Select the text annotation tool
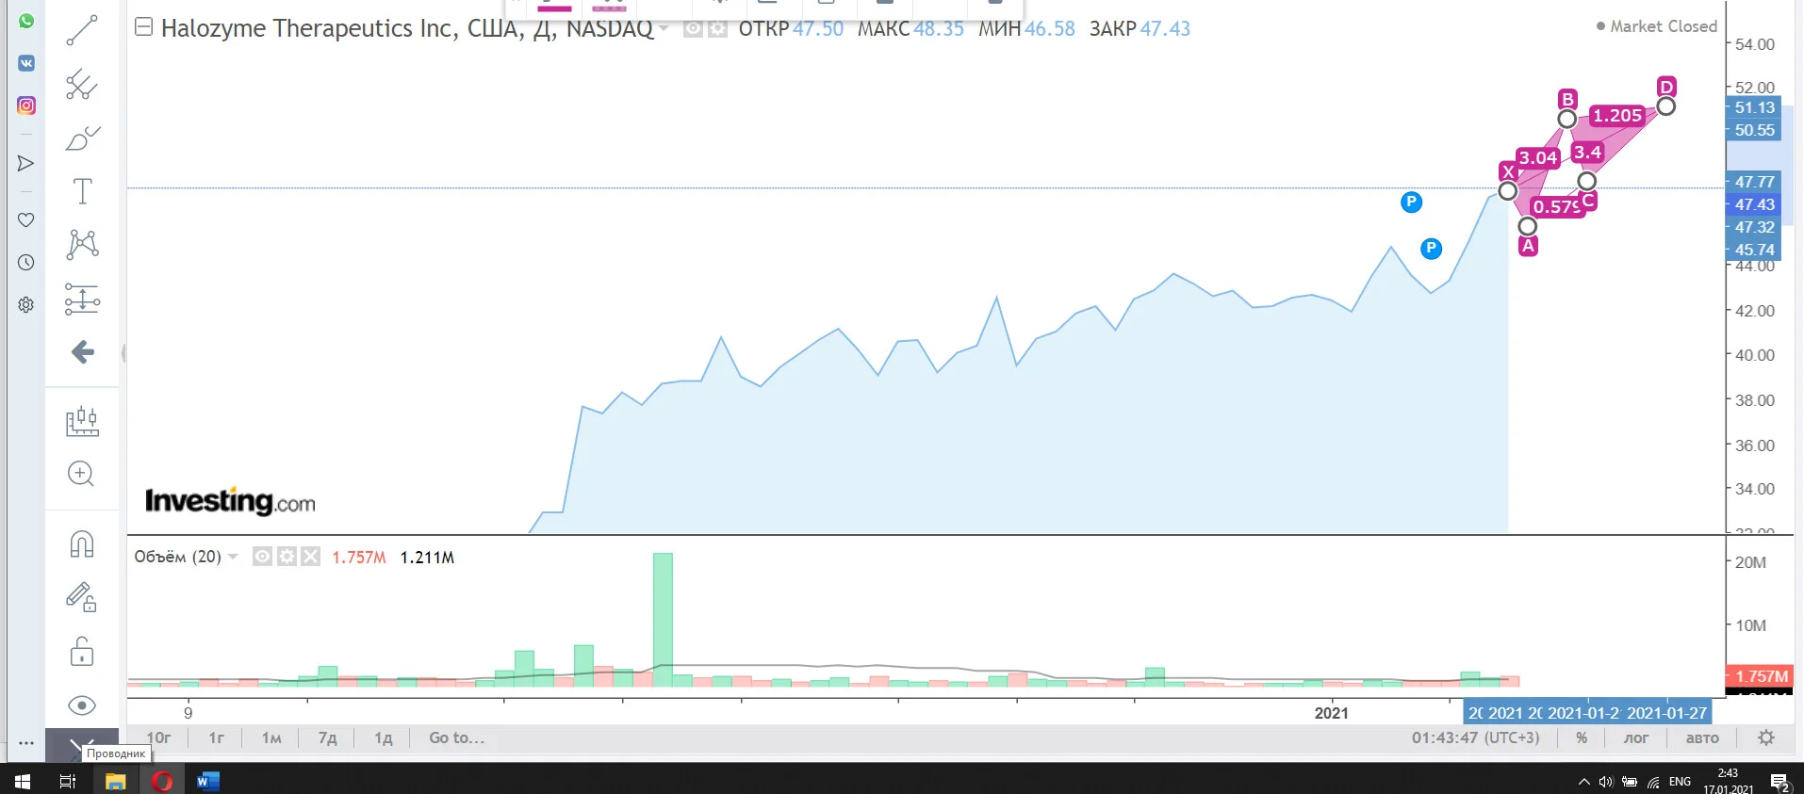This screenshot has width=1804, height=794. 82,191
